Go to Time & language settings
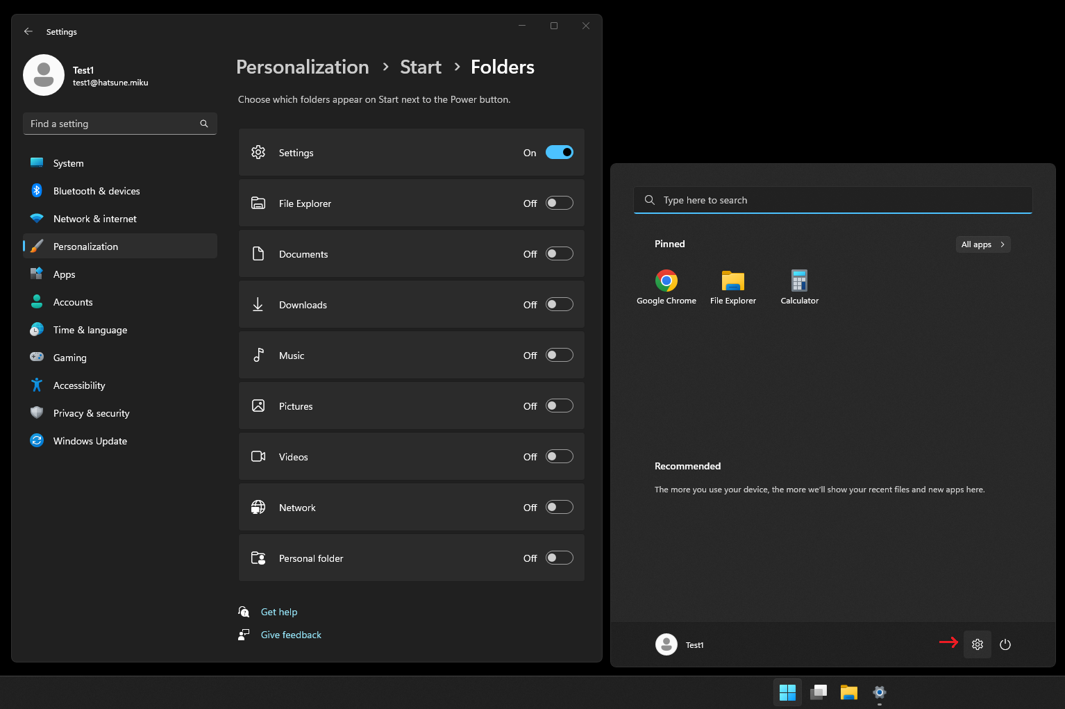This screenshot has height=709, width=1065. 120,330
